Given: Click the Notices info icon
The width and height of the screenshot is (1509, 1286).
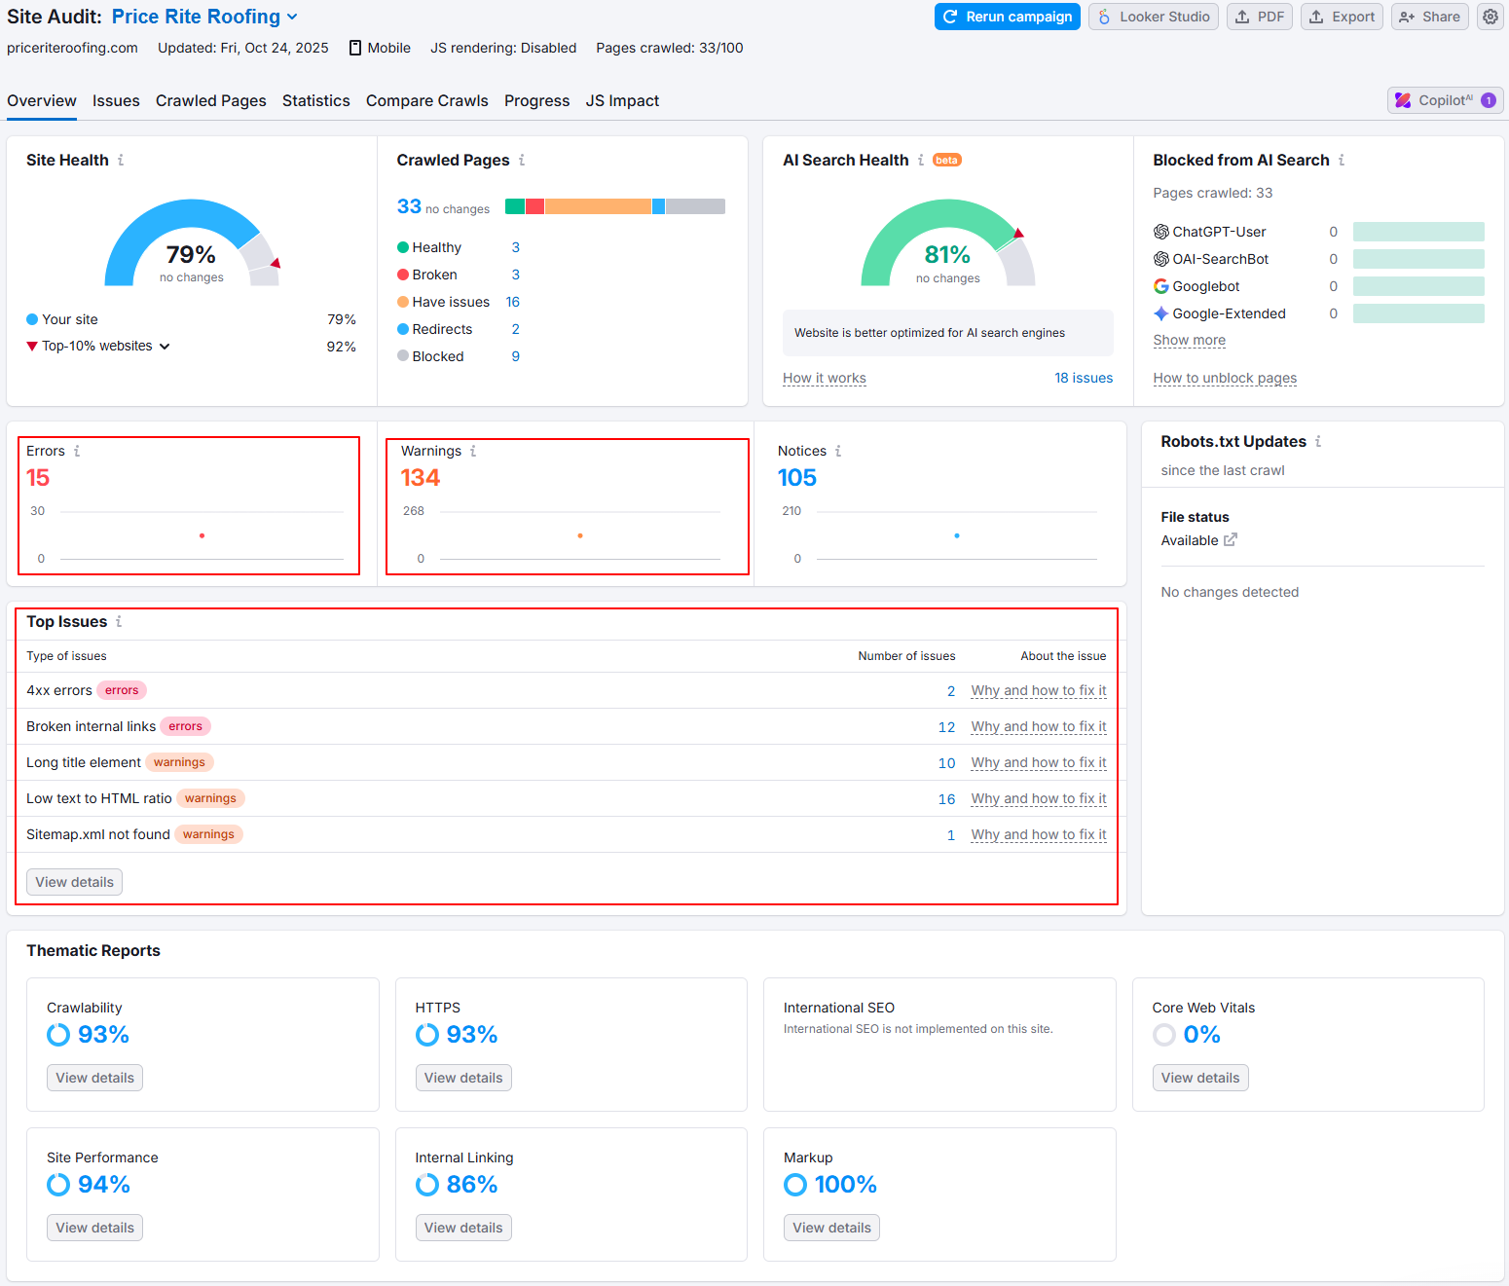Looking at the screenshot, I should coord(838,452).
